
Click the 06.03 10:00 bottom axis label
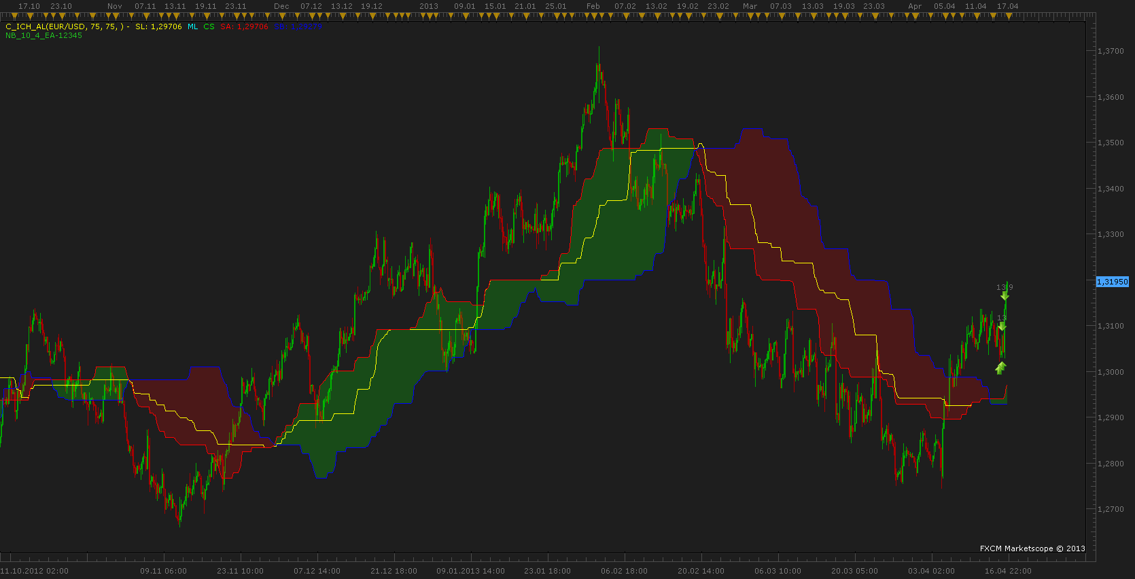click(x=778, y=571)
